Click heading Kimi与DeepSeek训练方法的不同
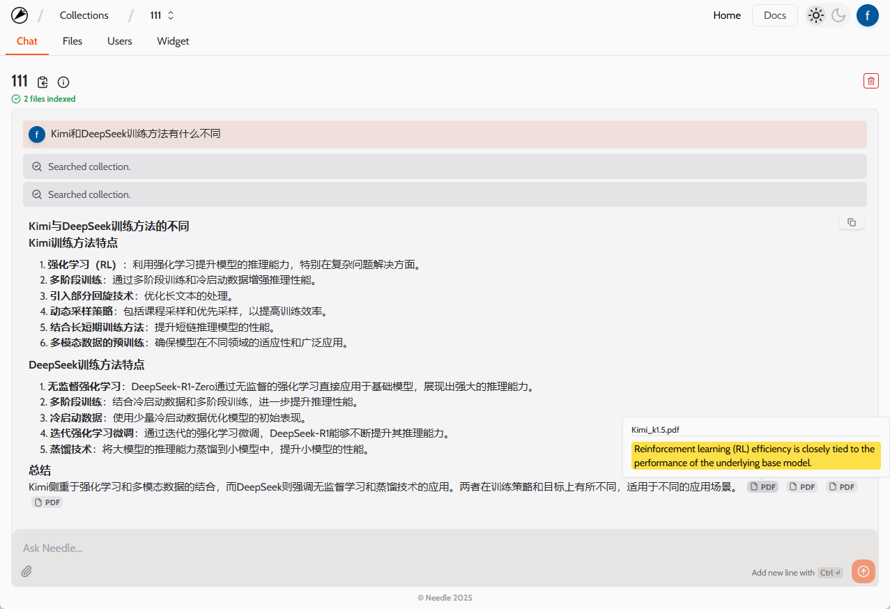Screen dimensions: 890x609 [109, 226]
